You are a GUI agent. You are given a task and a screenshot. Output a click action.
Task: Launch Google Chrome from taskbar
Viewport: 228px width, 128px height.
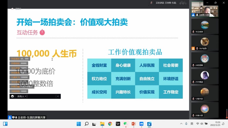[x=110, y=124]
